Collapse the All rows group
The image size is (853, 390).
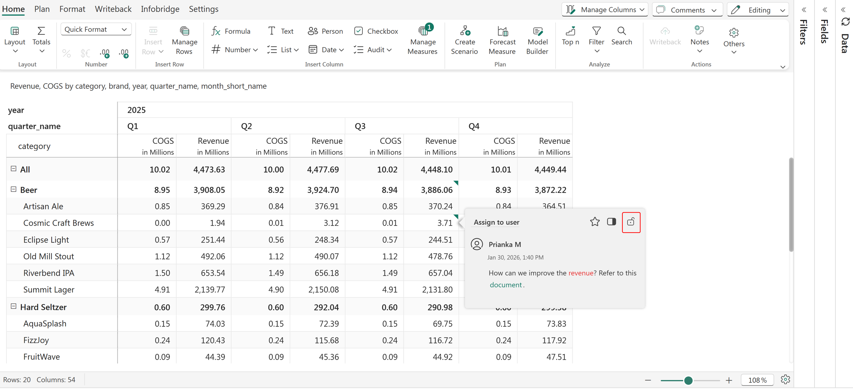tap(14, 169)
